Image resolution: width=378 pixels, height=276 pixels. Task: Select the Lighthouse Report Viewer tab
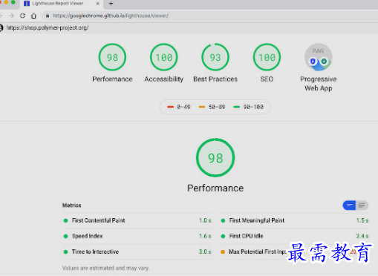(x=61, y=4)
